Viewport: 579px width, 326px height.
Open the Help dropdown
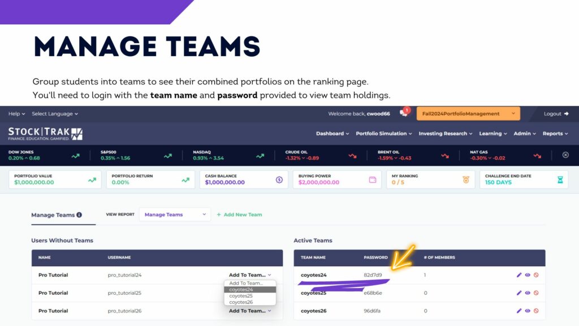pos(16,114)
